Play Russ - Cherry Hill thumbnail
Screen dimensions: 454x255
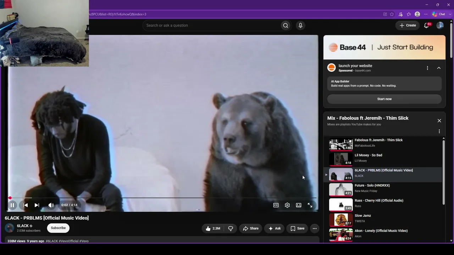[341, 205]
